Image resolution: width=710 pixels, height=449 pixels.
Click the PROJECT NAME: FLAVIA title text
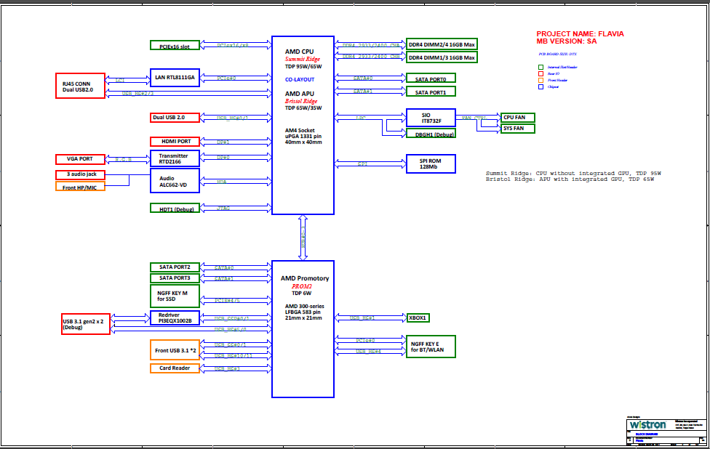pyautogui.click(x=580, y=34)
